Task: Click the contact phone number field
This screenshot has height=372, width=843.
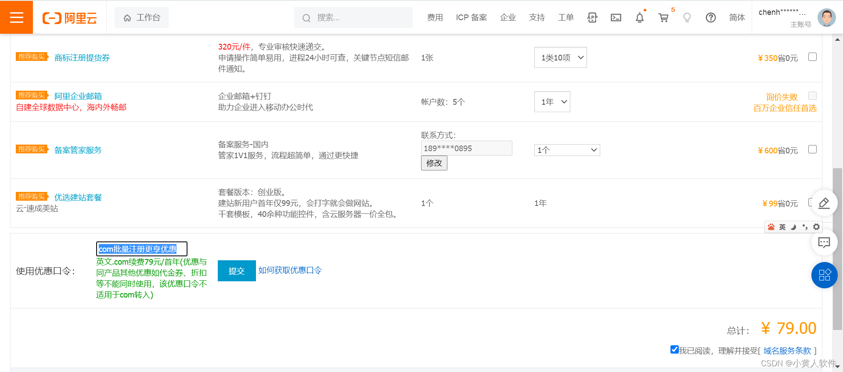Action: [466, 148]
